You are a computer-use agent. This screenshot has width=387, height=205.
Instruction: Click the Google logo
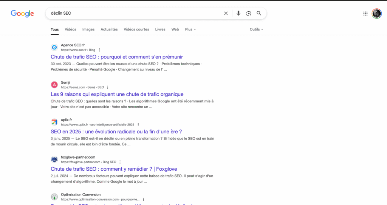pyautogui.click(x=22, y=14)
